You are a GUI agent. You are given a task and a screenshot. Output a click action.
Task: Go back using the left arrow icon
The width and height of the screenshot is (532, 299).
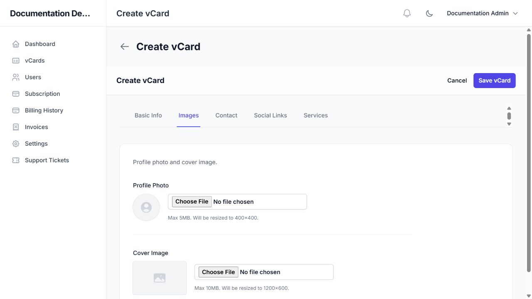click(x=125, y=47)
